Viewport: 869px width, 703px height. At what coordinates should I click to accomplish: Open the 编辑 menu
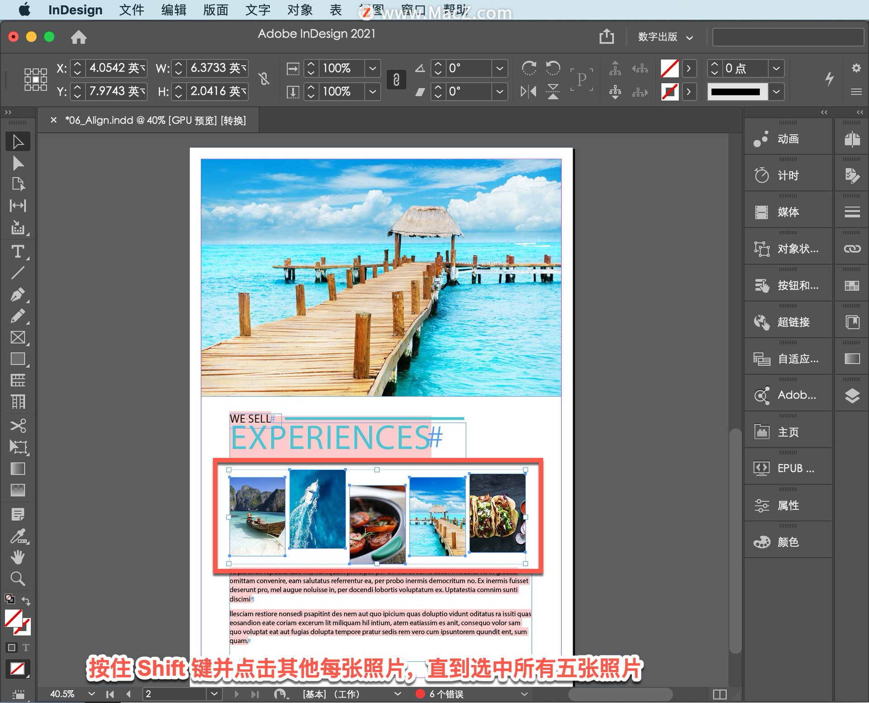click(174, 9)
